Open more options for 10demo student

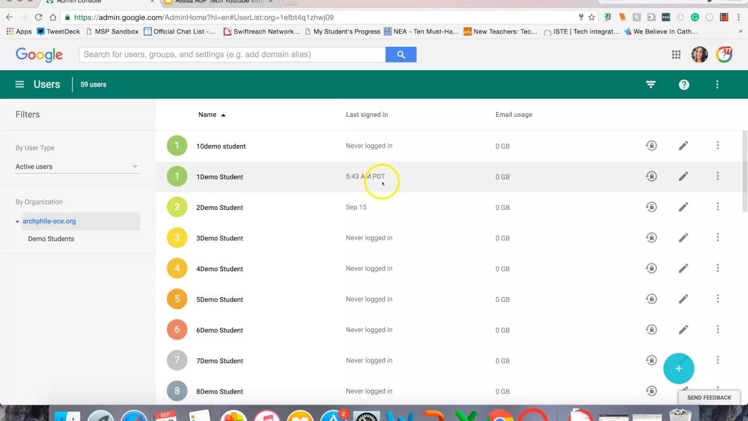(718, 146)
